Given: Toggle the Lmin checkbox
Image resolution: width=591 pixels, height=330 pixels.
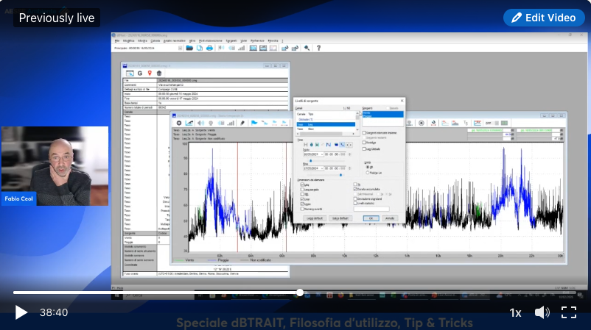Looking at the screenshot, I should click(302, 199).
